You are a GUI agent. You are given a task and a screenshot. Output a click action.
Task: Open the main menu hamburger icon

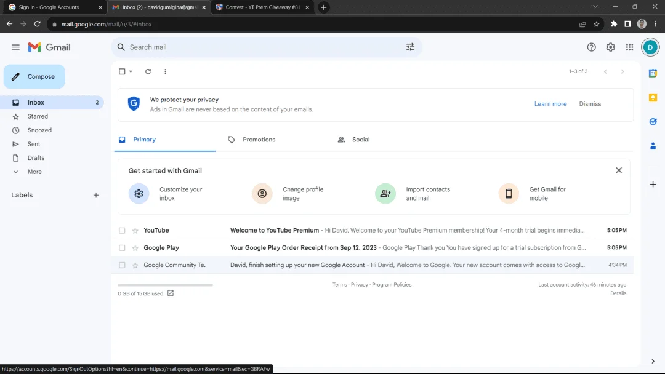[x=15, y=47]
